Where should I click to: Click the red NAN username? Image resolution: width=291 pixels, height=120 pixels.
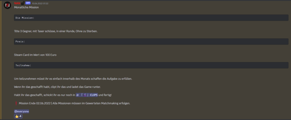[17, 3]
